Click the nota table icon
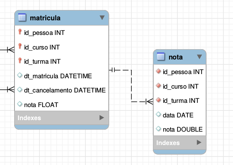Screen dimensions: 233x165 pos(161,57)
